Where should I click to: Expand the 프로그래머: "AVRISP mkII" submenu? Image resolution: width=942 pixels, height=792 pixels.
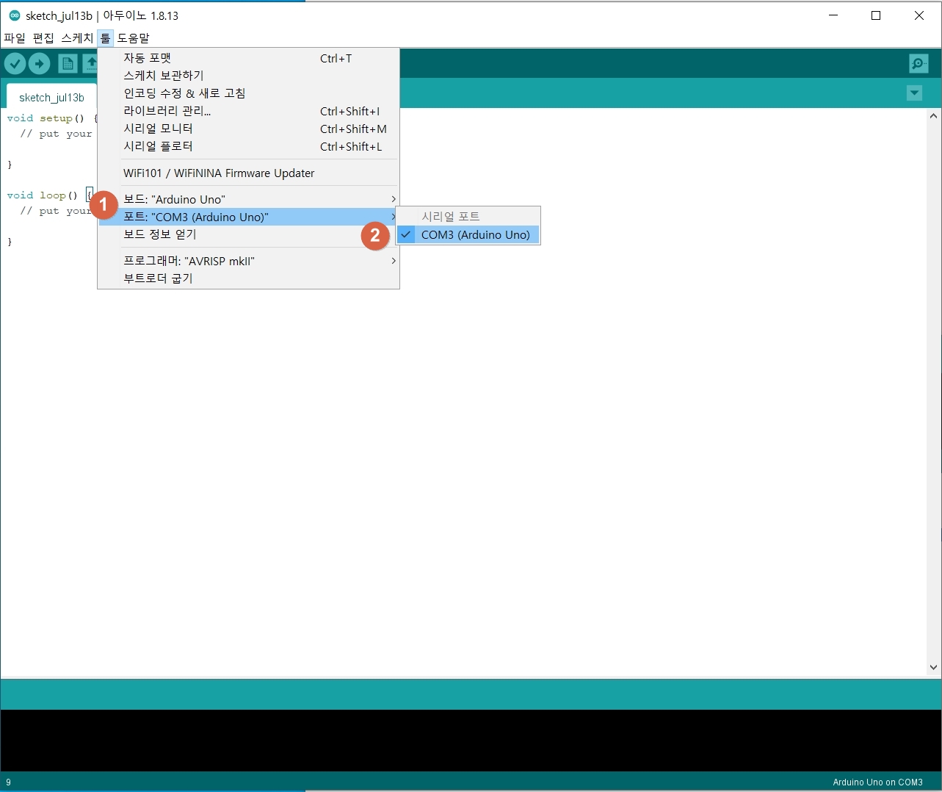(249, 261)
